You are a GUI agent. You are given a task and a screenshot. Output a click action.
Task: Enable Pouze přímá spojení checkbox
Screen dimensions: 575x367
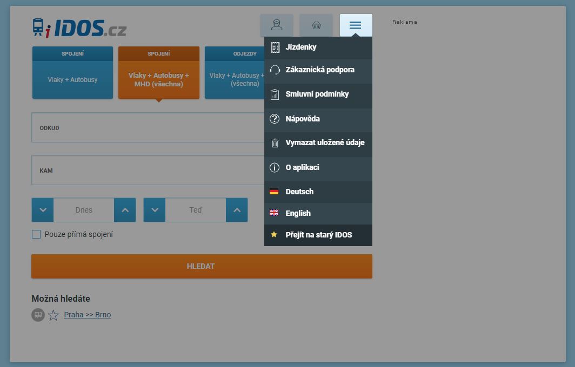(36, 234)
